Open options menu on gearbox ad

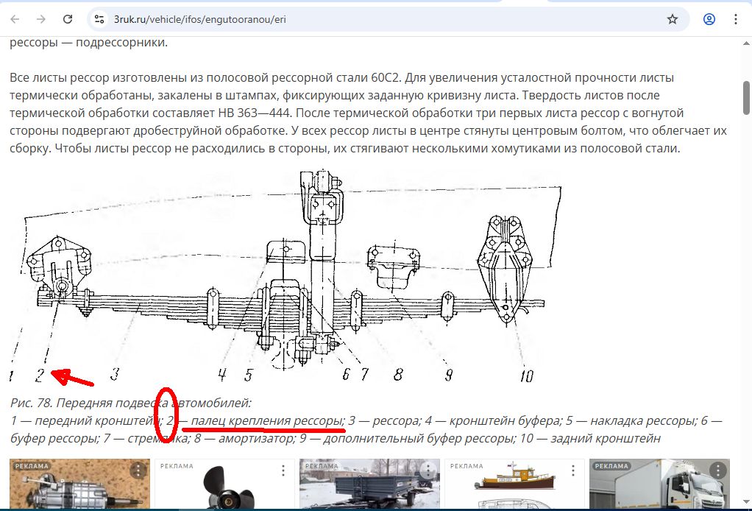click(138, 470)
